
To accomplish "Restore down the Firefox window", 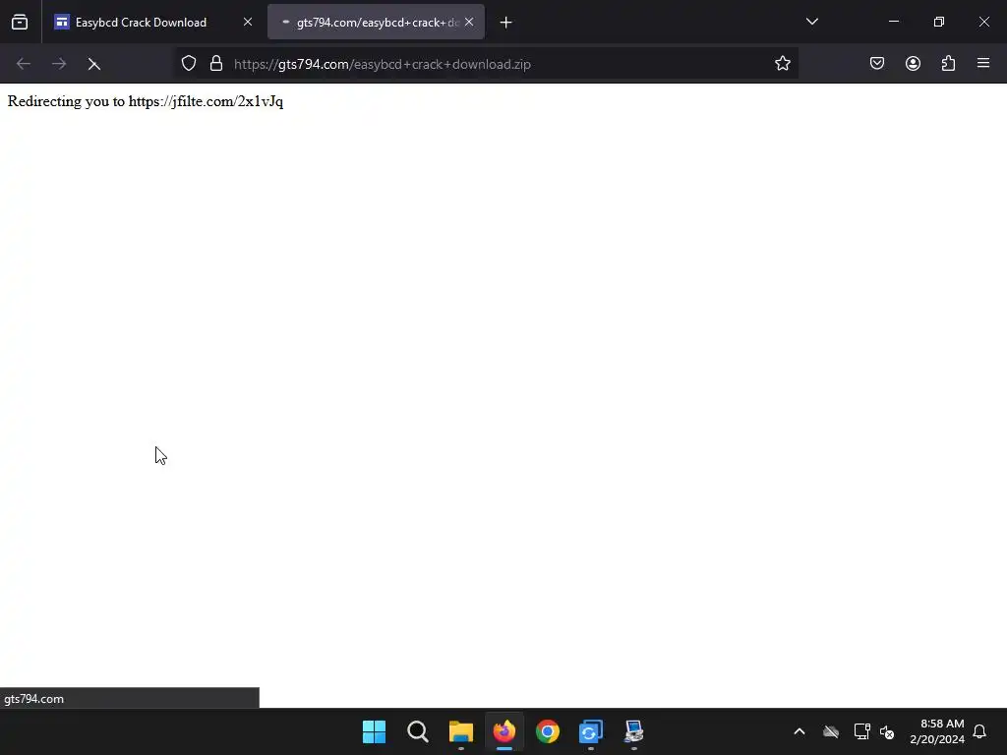I will point(938,22).
